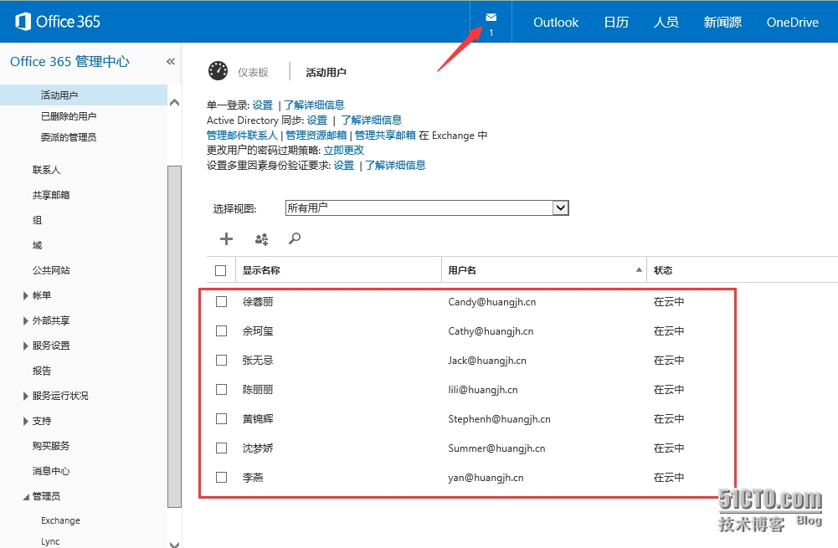Image resolution: width=838 pixels, height=548 pixels.
Task: Click the 立即更改 password policy link
Action: point(344,150)
